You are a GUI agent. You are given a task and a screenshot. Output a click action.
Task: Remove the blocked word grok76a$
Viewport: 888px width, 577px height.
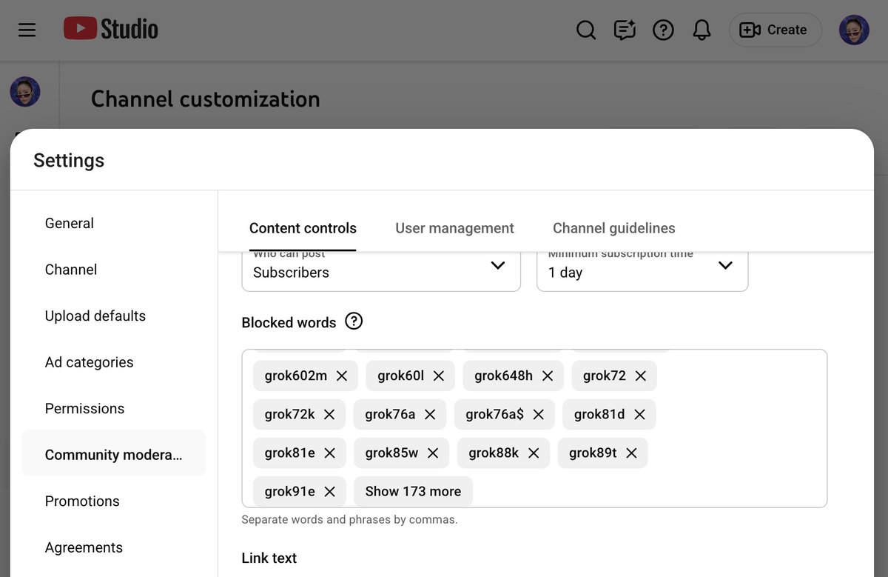pos(539,414)
